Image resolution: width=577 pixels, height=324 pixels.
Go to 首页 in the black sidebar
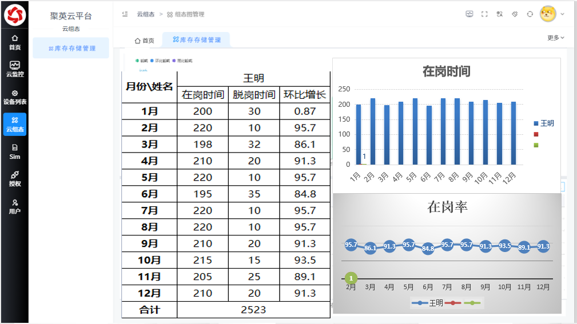15,42
